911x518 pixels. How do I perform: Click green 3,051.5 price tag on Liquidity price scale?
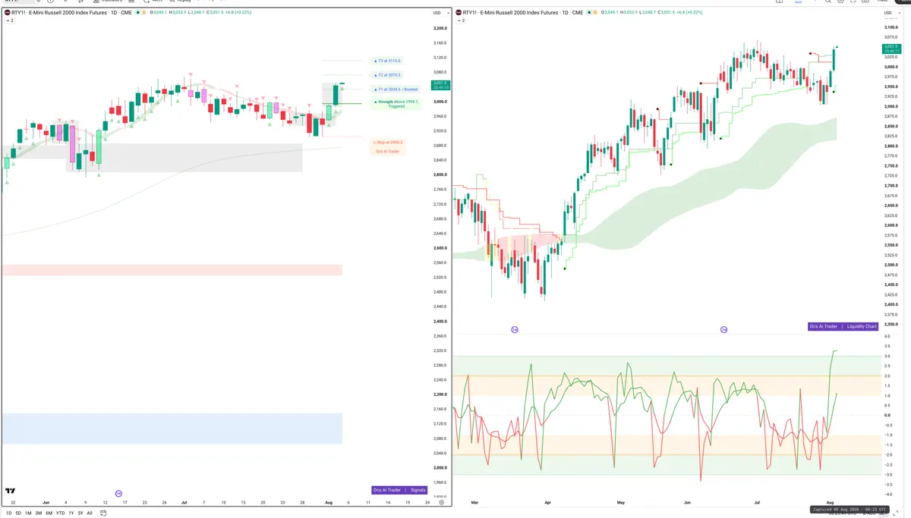coord(891,49)
